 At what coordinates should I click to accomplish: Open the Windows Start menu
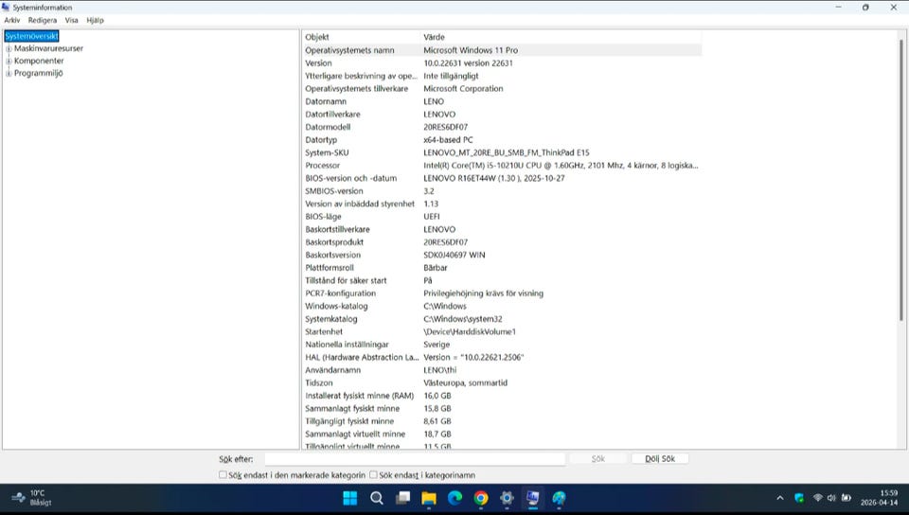pyautogui.click(x=350, y=498)
